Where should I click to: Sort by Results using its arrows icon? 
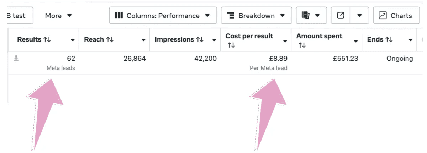click(47, 40)
